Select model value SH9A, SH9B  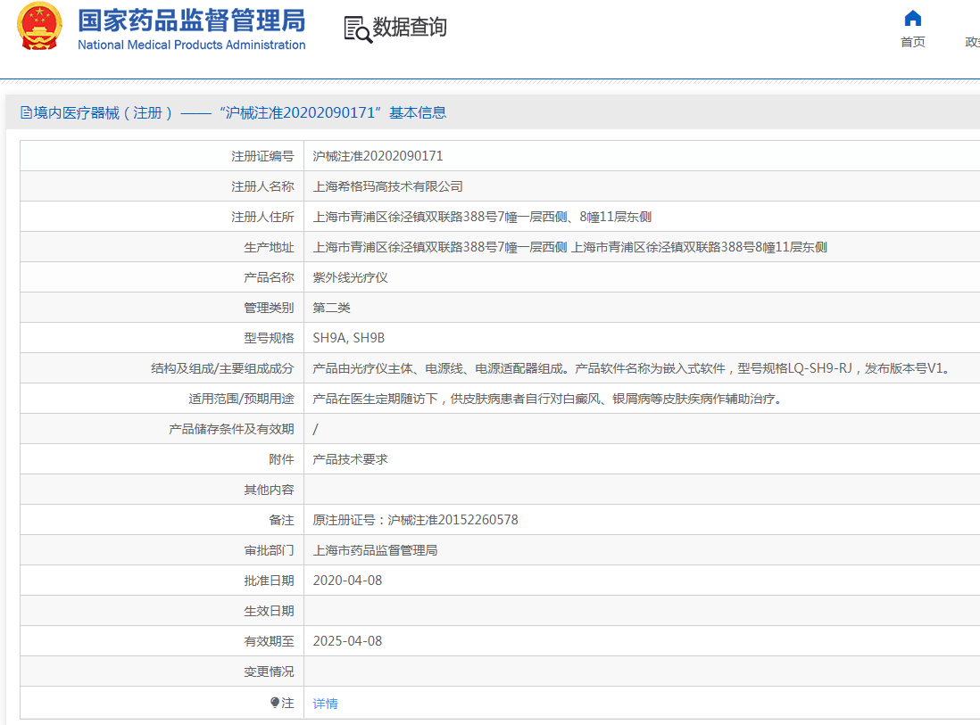click(349, 338)
